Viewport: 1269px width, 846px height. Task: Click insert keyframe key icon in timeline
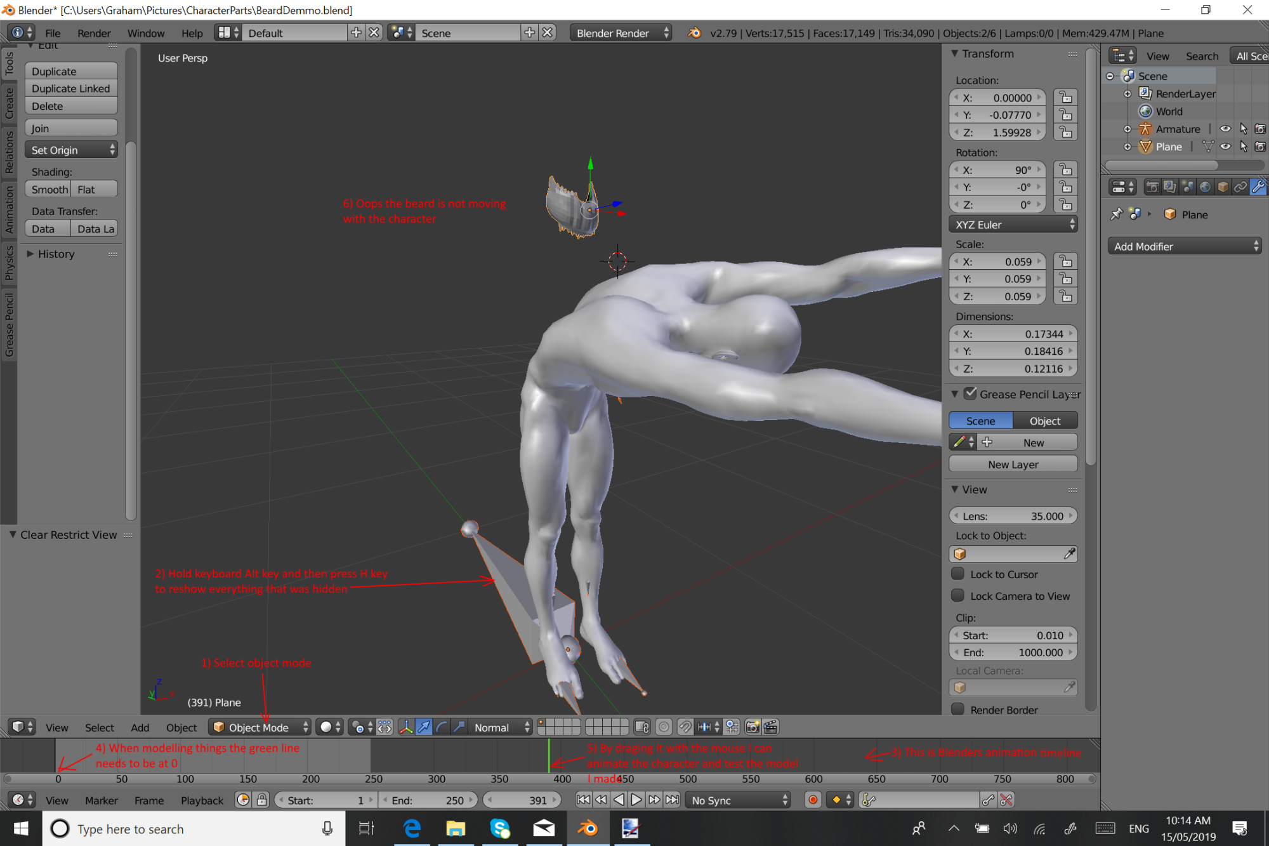[x=988, y=800]
